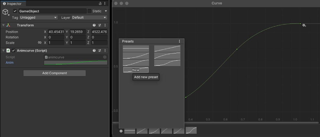Screen dimensions: 320x137
Task: Click the curve presets gear icon
Action: [x=121, y=131]
